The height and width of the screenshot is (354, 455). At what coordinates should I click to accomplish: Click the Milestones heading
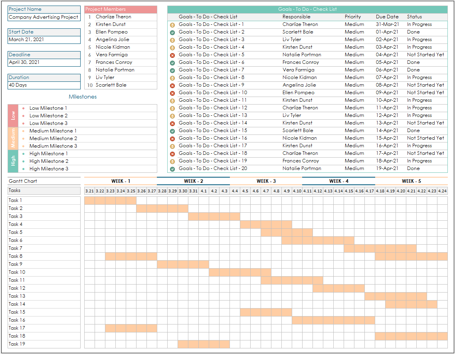pyautogui.click(x=83, y=96)
